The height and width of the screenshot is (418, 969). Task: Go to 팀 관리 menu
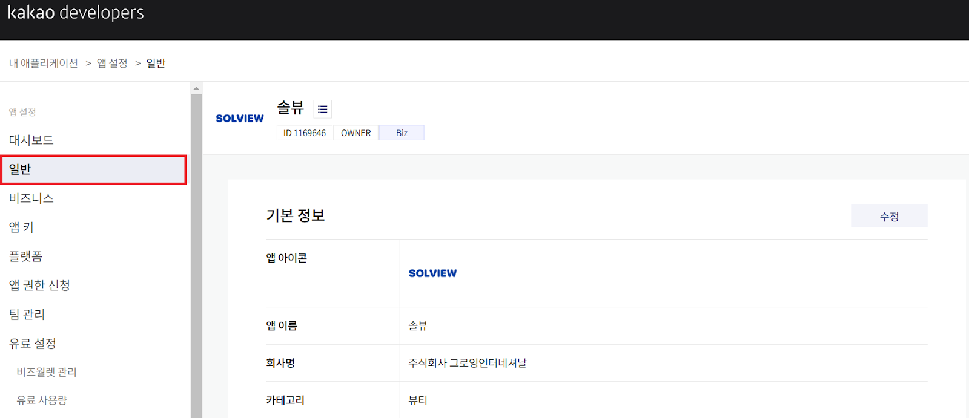(x=27, y=315)
